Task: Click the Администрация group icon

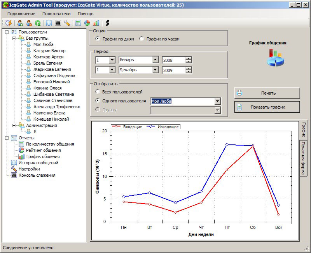Action: click(x=21, y=125)
